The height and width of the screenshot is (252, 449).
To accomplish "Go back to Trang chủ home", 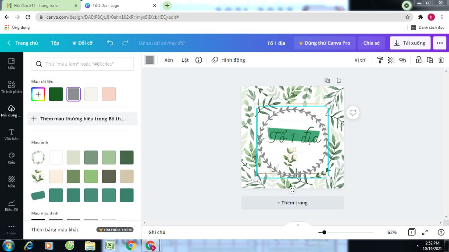I will click(x=23, y=43).
